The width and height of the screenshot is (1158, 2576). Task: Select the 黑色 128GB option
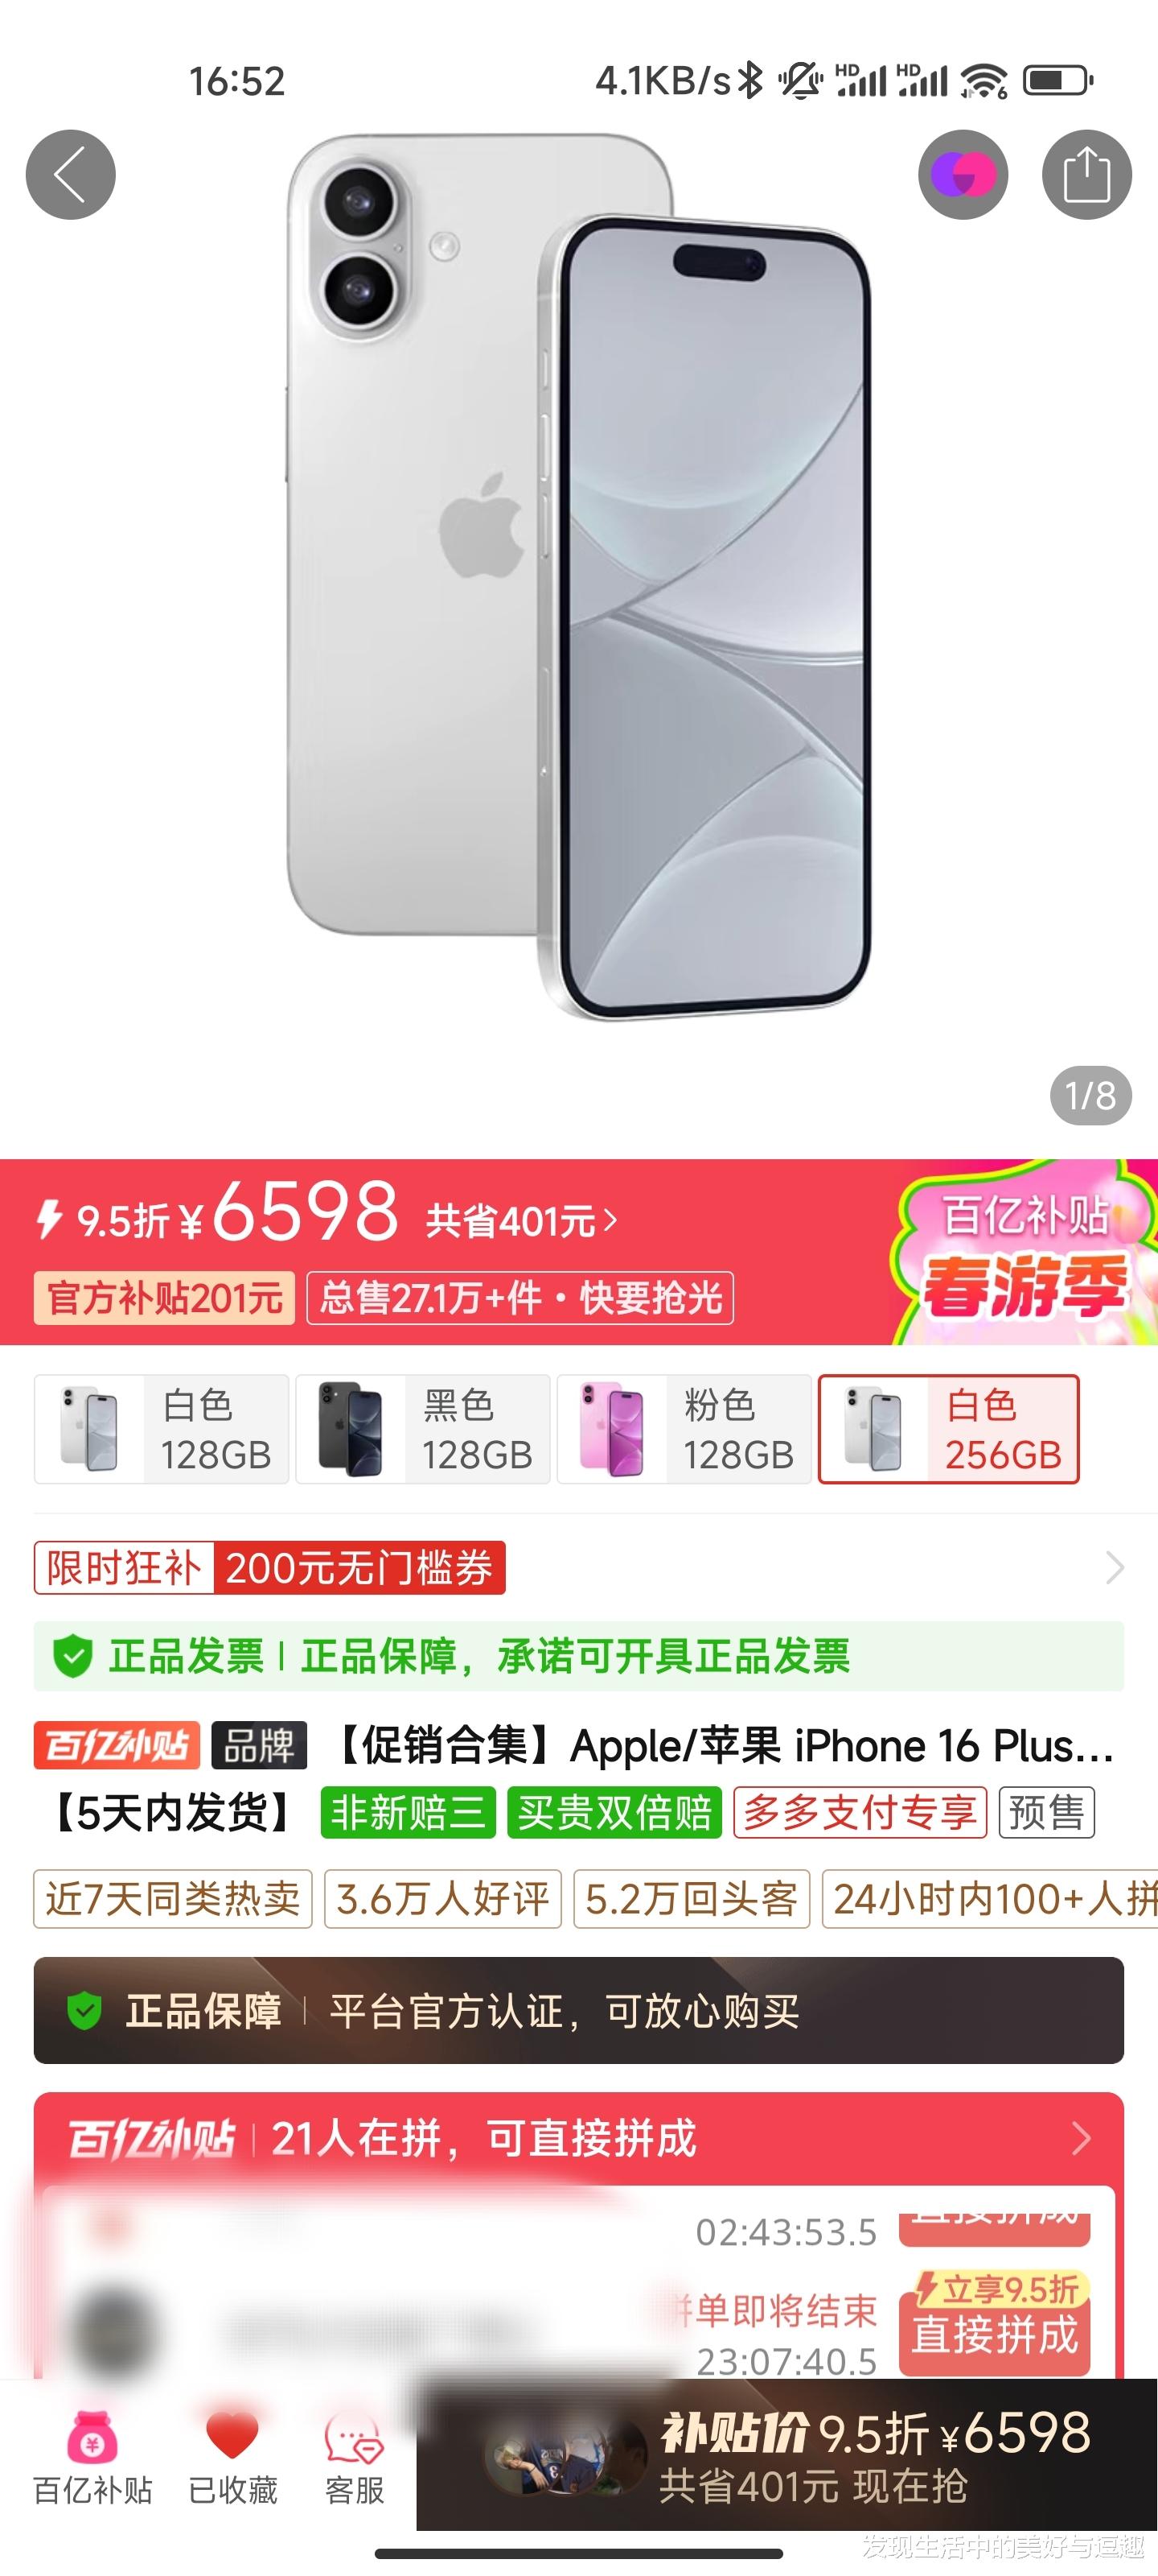tap(423, 1429)
